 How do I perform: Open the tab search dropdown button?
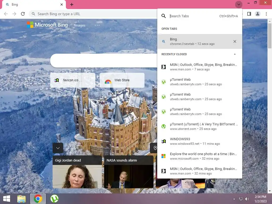(x=239, y=4)
